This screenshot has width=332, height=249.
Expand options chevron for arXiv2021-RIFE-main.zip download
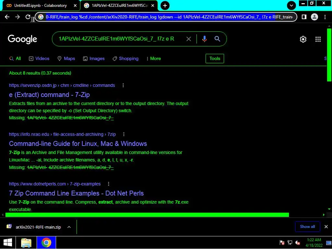coord(69,227)
